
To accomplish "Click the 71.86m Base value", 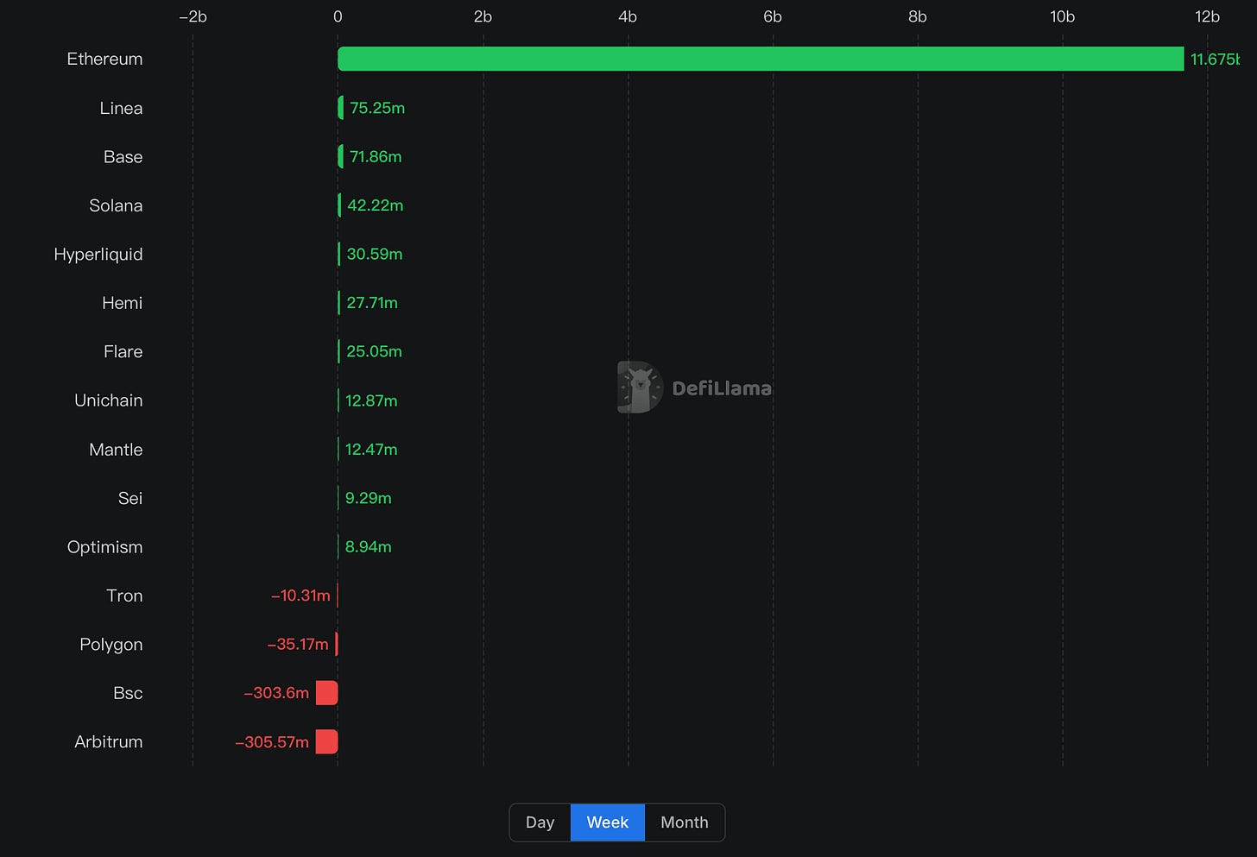I will pyautogui.click(x=376, y=156).
